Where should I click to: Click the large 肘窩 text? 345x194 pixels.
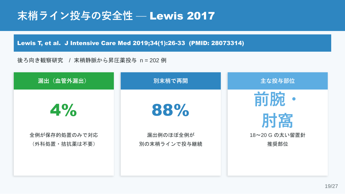click(x=277, y=121)
